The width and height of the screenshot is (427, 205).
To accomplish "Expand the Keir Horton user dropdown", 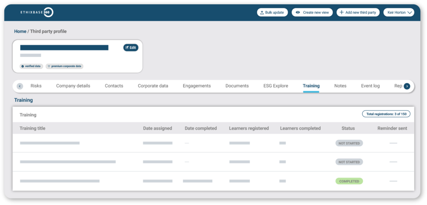I will (x=398, y=12).
